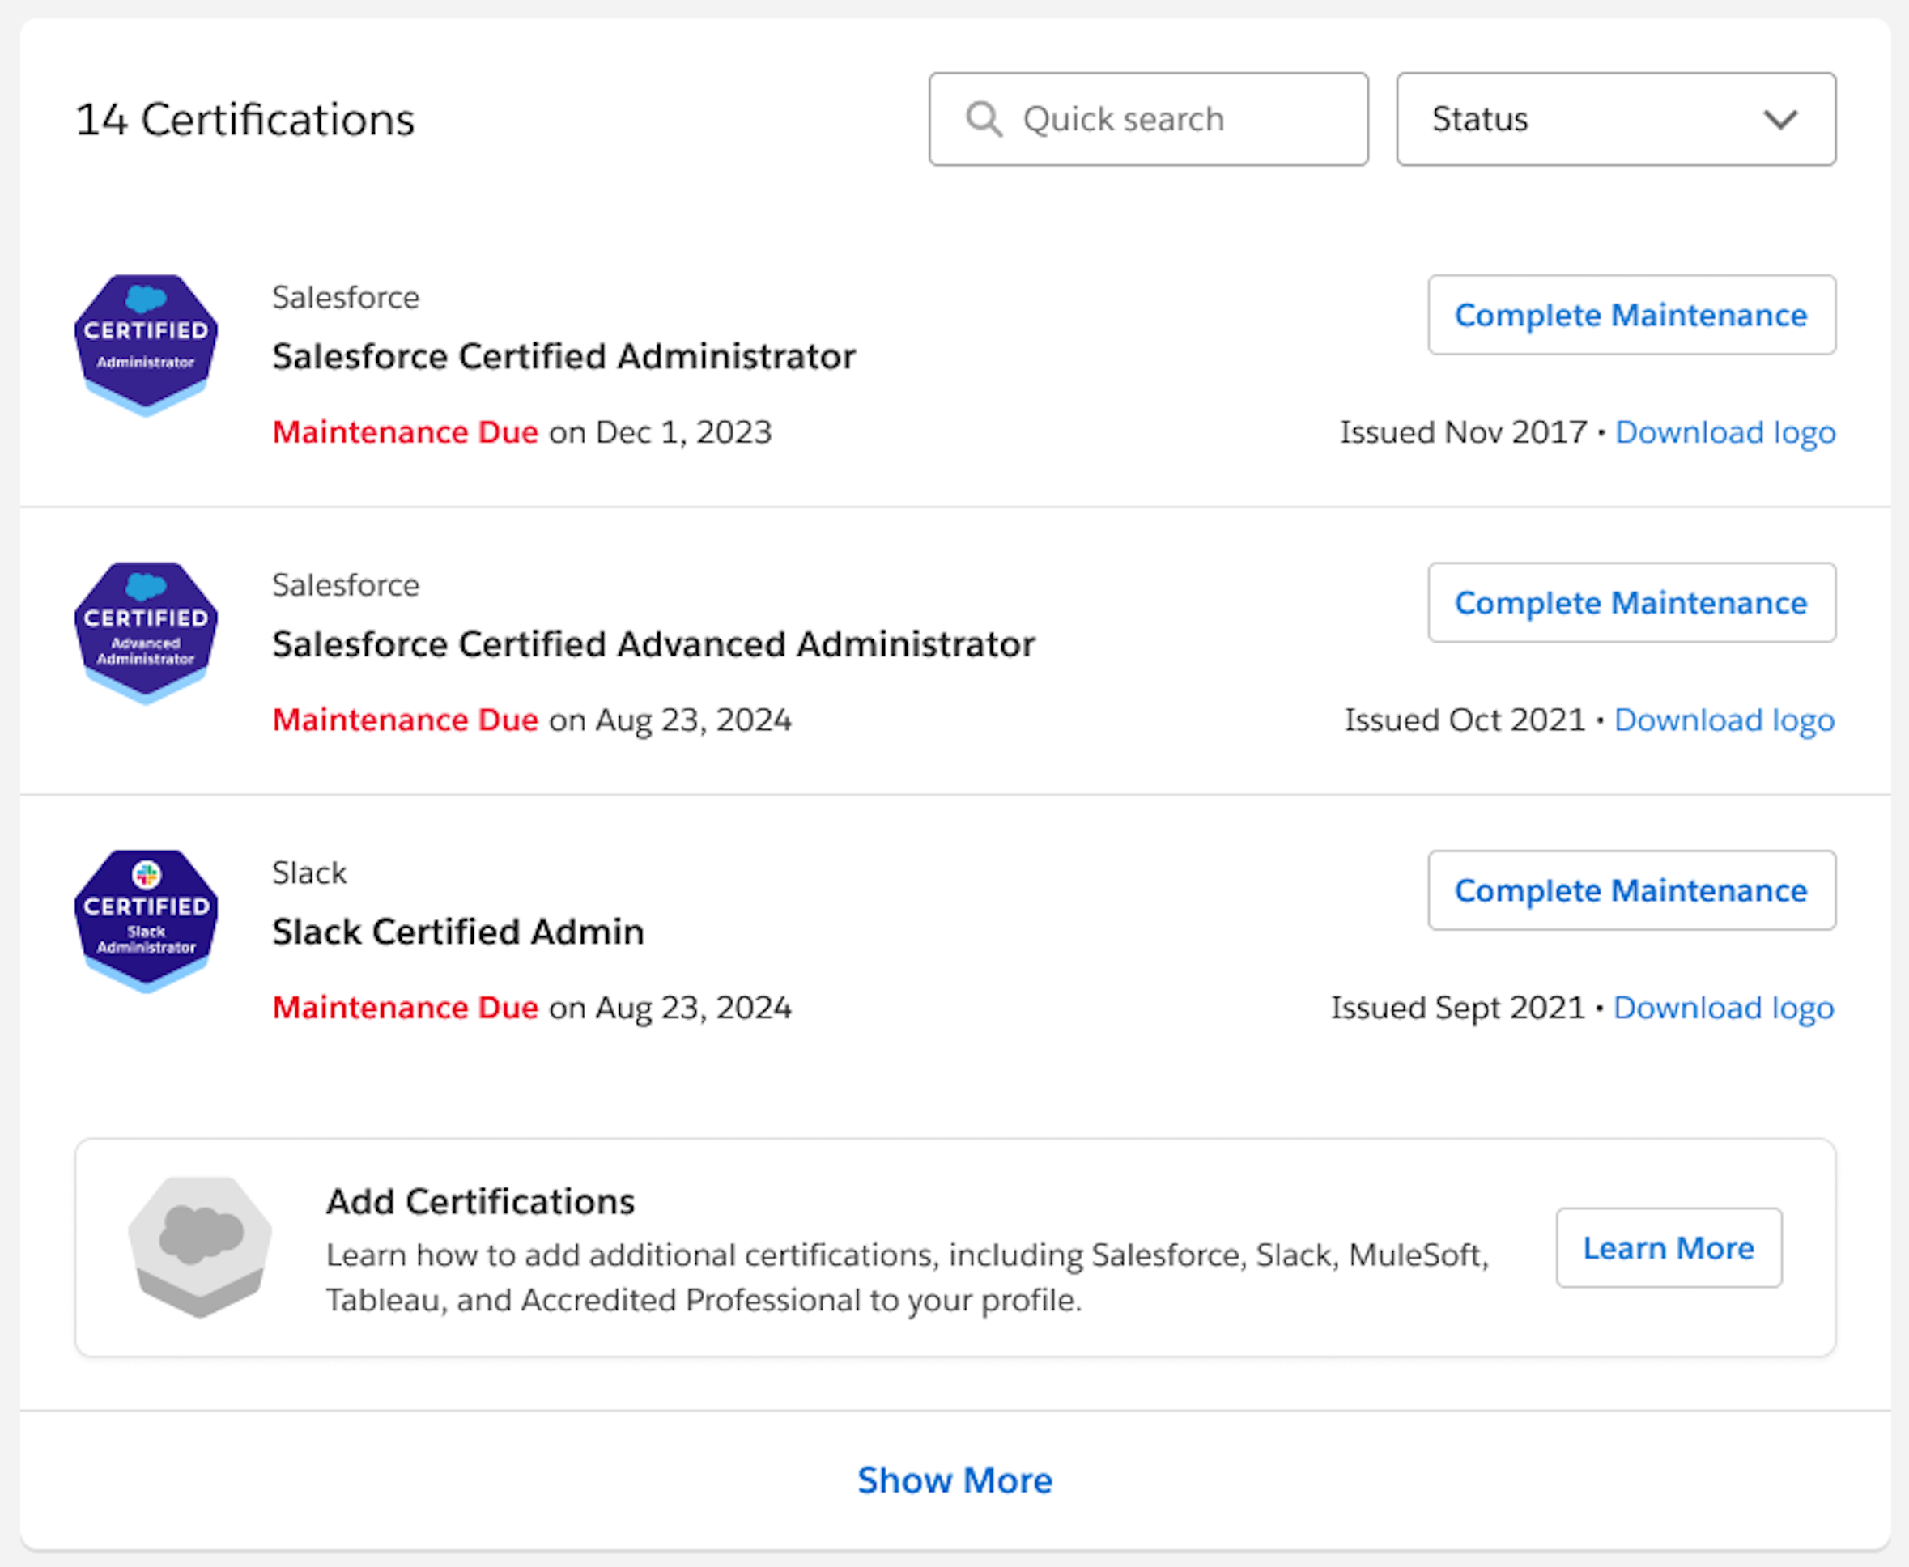Click the magnifying glass search icon

coord(983,119)
